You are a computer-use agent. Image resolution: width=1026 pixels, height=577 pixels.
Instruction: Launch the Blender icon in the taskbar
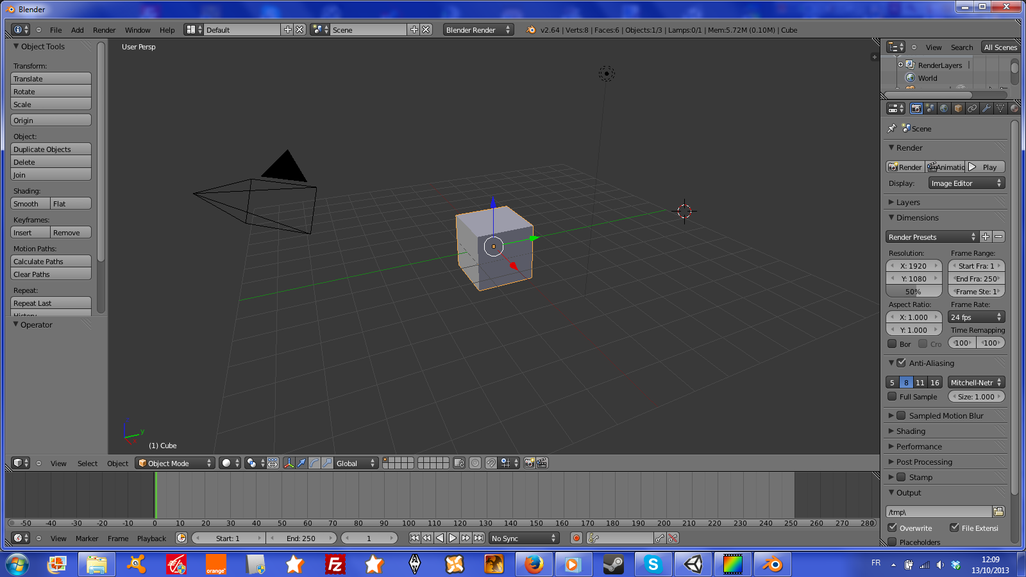[772, 564]
